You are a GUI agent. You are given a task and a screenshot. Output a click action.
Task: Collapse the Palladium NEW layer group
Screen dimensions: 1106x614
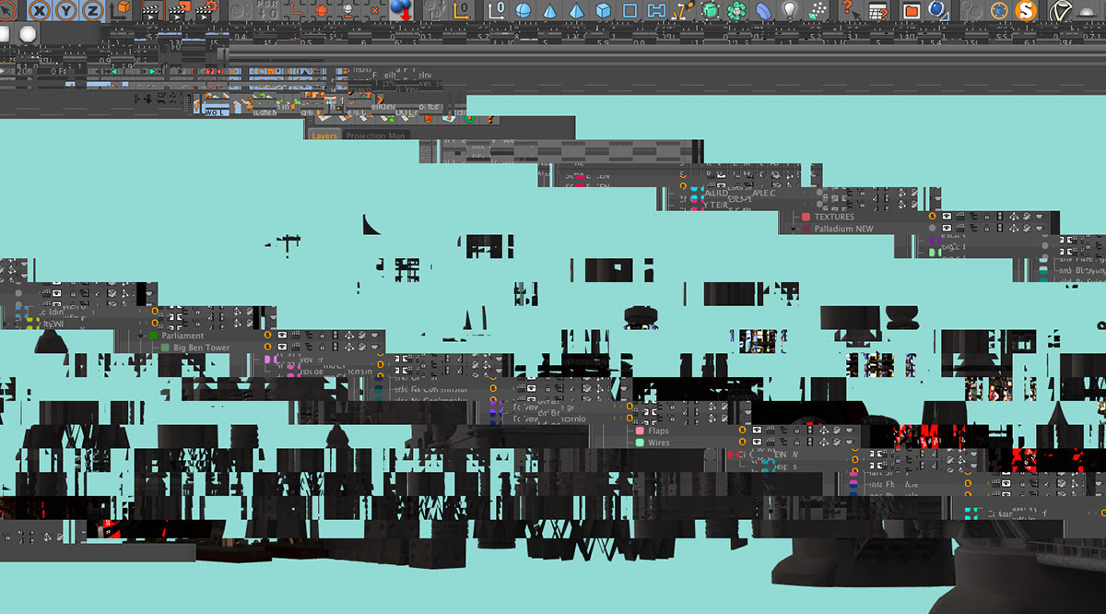pos(794,229)
